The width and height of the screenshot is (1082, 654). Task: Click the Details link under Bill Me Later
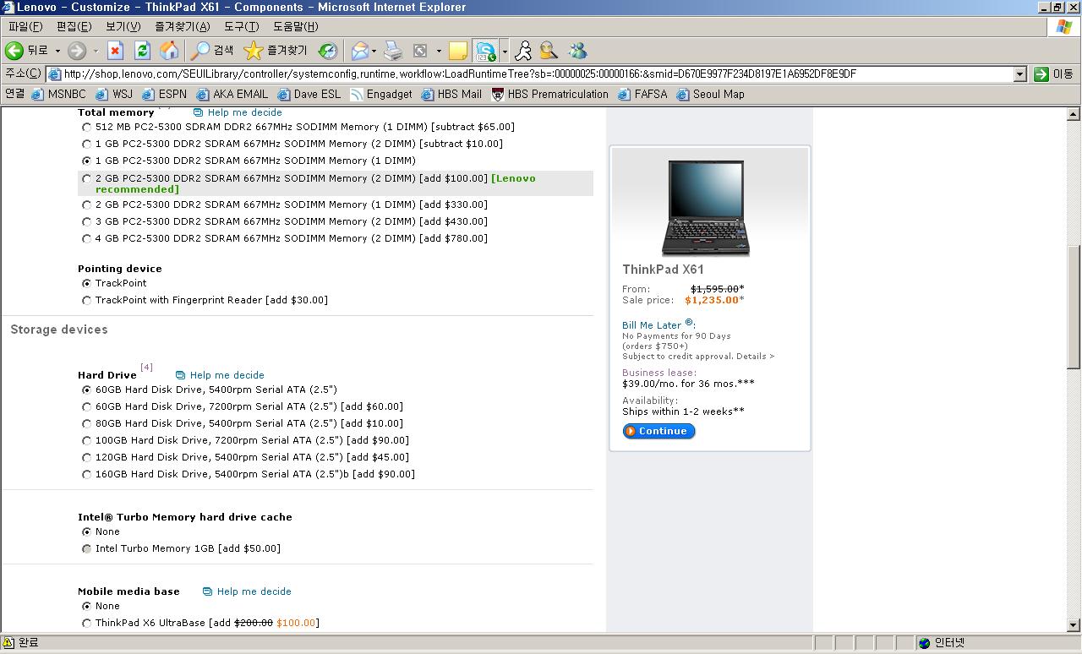coord(755,357)
